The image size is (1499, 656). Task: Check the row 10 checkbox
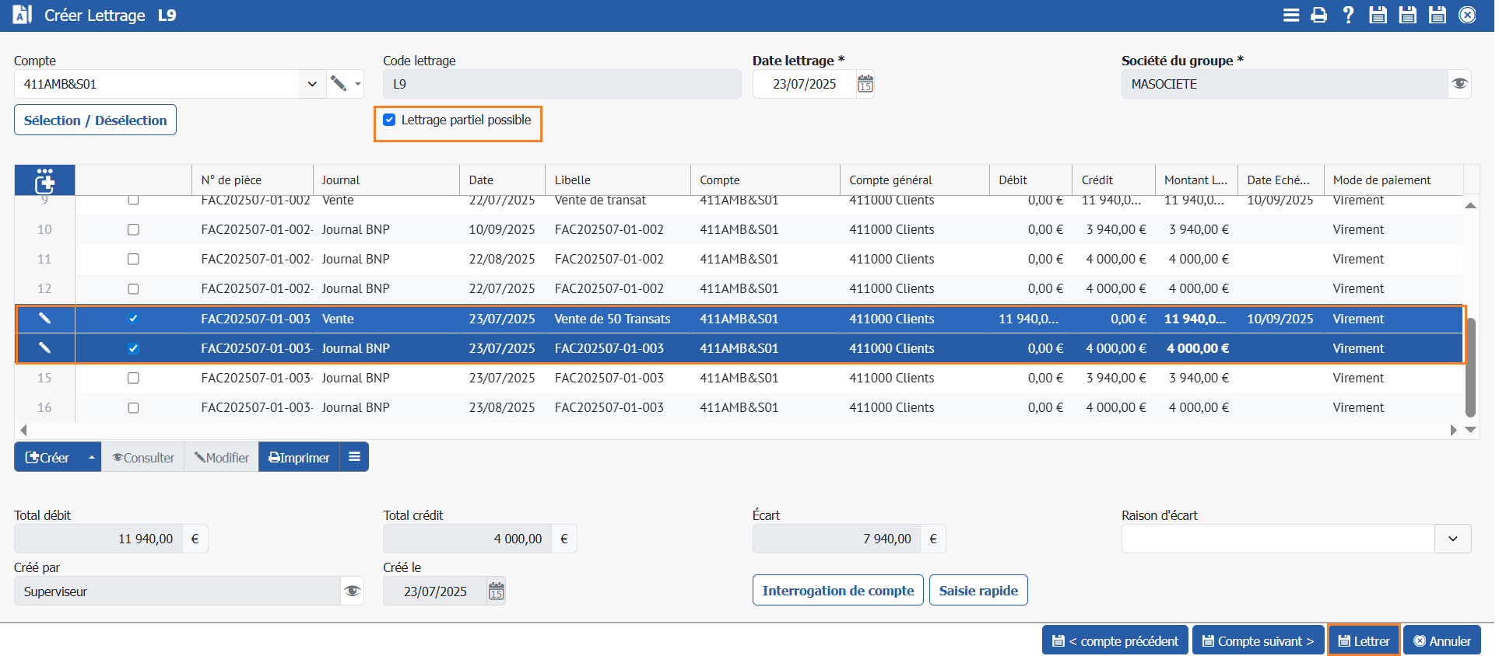[133, 230]
